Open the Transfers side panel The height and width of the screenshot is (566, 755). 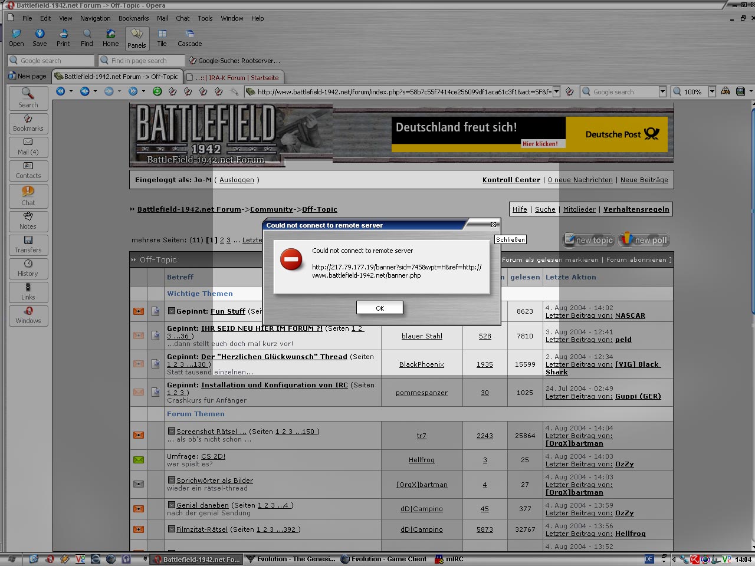[28, 245]
